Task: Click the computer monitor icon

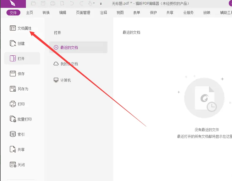Action: pyautogui.click(x=56, y=80)
